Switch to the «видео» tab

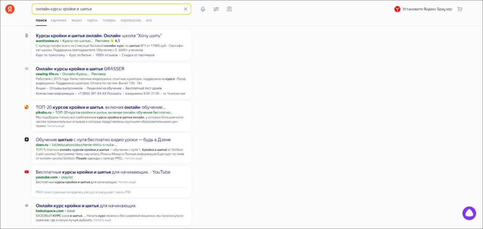[x=77, y=20]
